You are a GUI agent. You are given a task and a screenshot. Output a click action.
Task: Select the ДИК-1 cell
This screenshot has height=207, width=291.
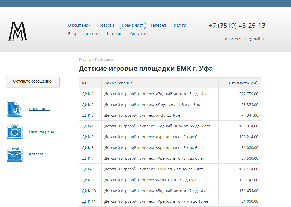coord(90,94)
